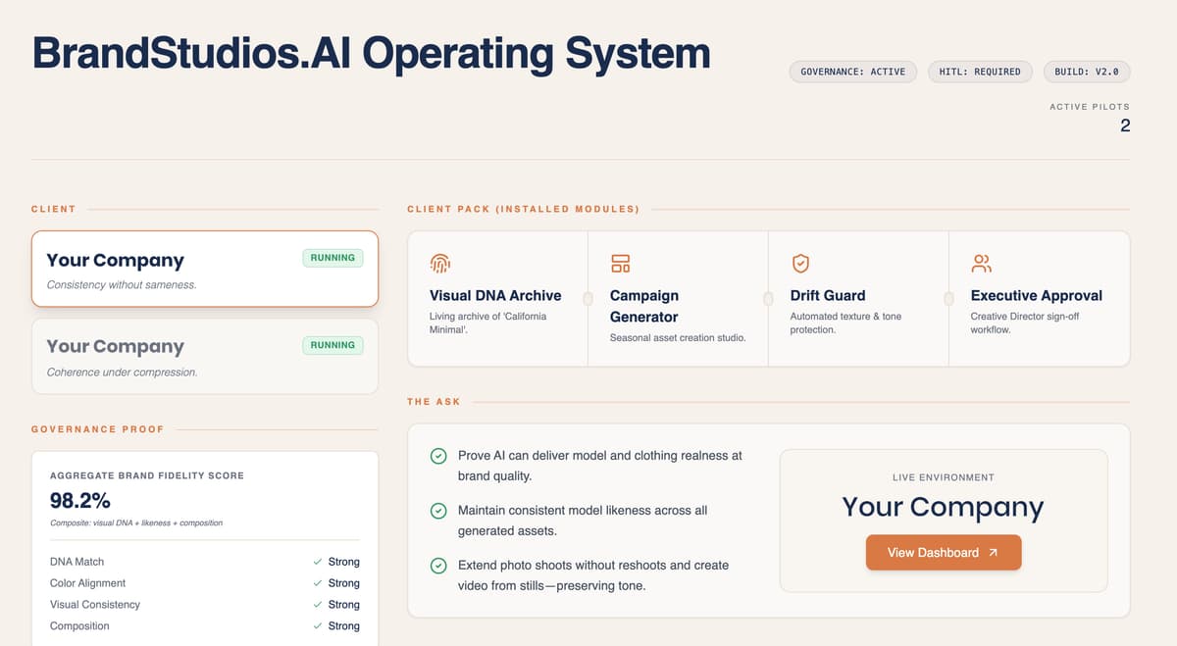The height and width of the screenshot is (646, 1177).
Task: Select the Executive Approval people icon
Action: pos(981,263)
